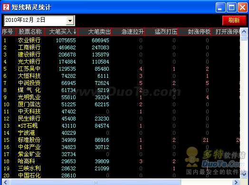Select the 江苏吴中 stock row
The height and width of the screenshot is (185, 249).
[x=121, y=69]
